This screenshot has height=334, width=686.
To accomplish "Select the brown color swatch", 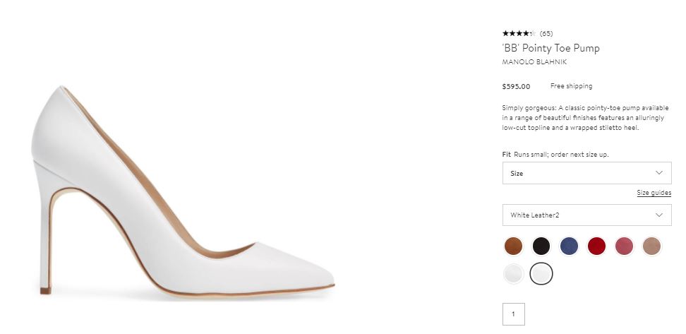I will click(513, 246).
